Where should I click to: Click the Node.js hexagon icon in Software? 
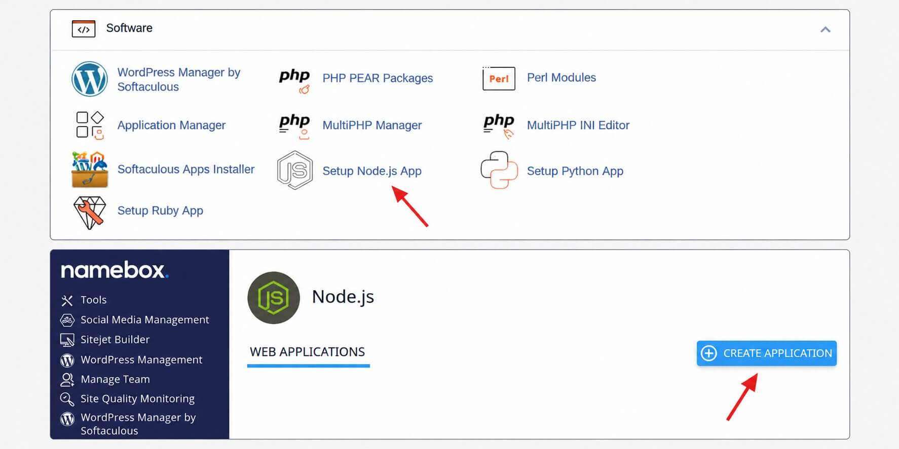295,170
